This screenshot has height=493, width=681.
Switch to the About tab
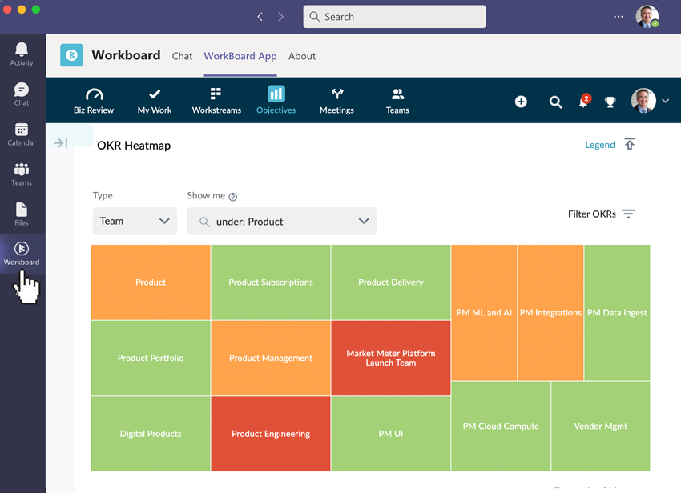pos(302,56)
